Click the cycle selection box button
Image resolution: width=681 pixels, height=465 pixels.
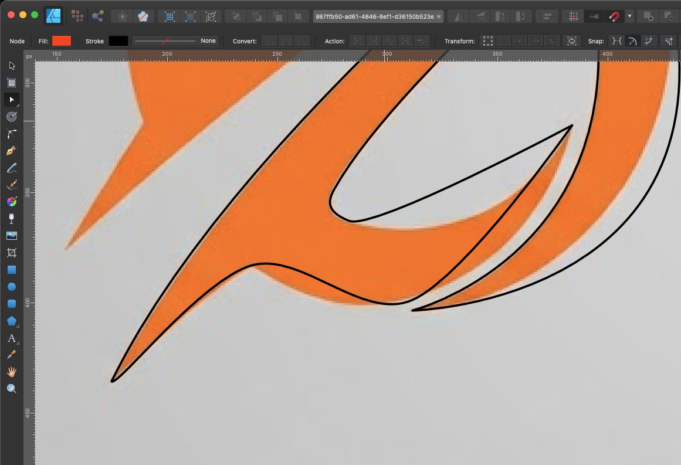(572, 41)
